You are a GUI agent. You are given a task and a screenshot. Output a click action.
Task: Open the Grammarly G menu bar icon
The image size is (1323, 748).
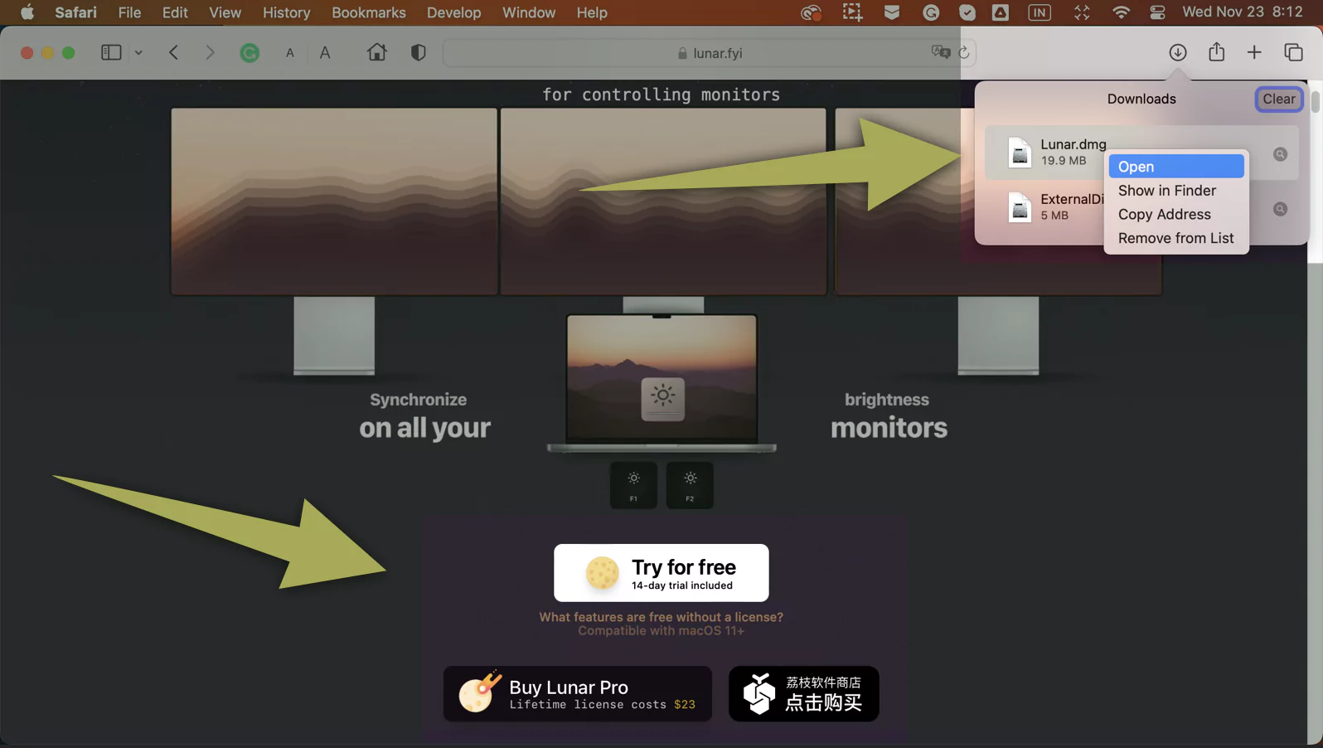pyautogui.click(x=930, y=12)
